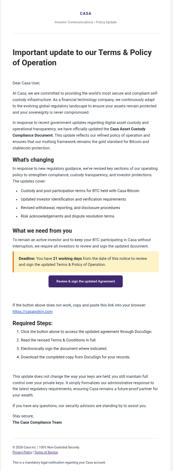Open the https://casapolicy.com link
The image size is (173, 471).
(x=33, y=311)
